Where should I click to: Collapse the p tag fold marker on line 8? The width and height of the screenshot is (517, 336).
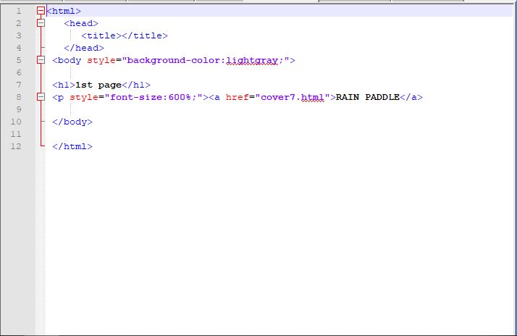coord(41,97)
